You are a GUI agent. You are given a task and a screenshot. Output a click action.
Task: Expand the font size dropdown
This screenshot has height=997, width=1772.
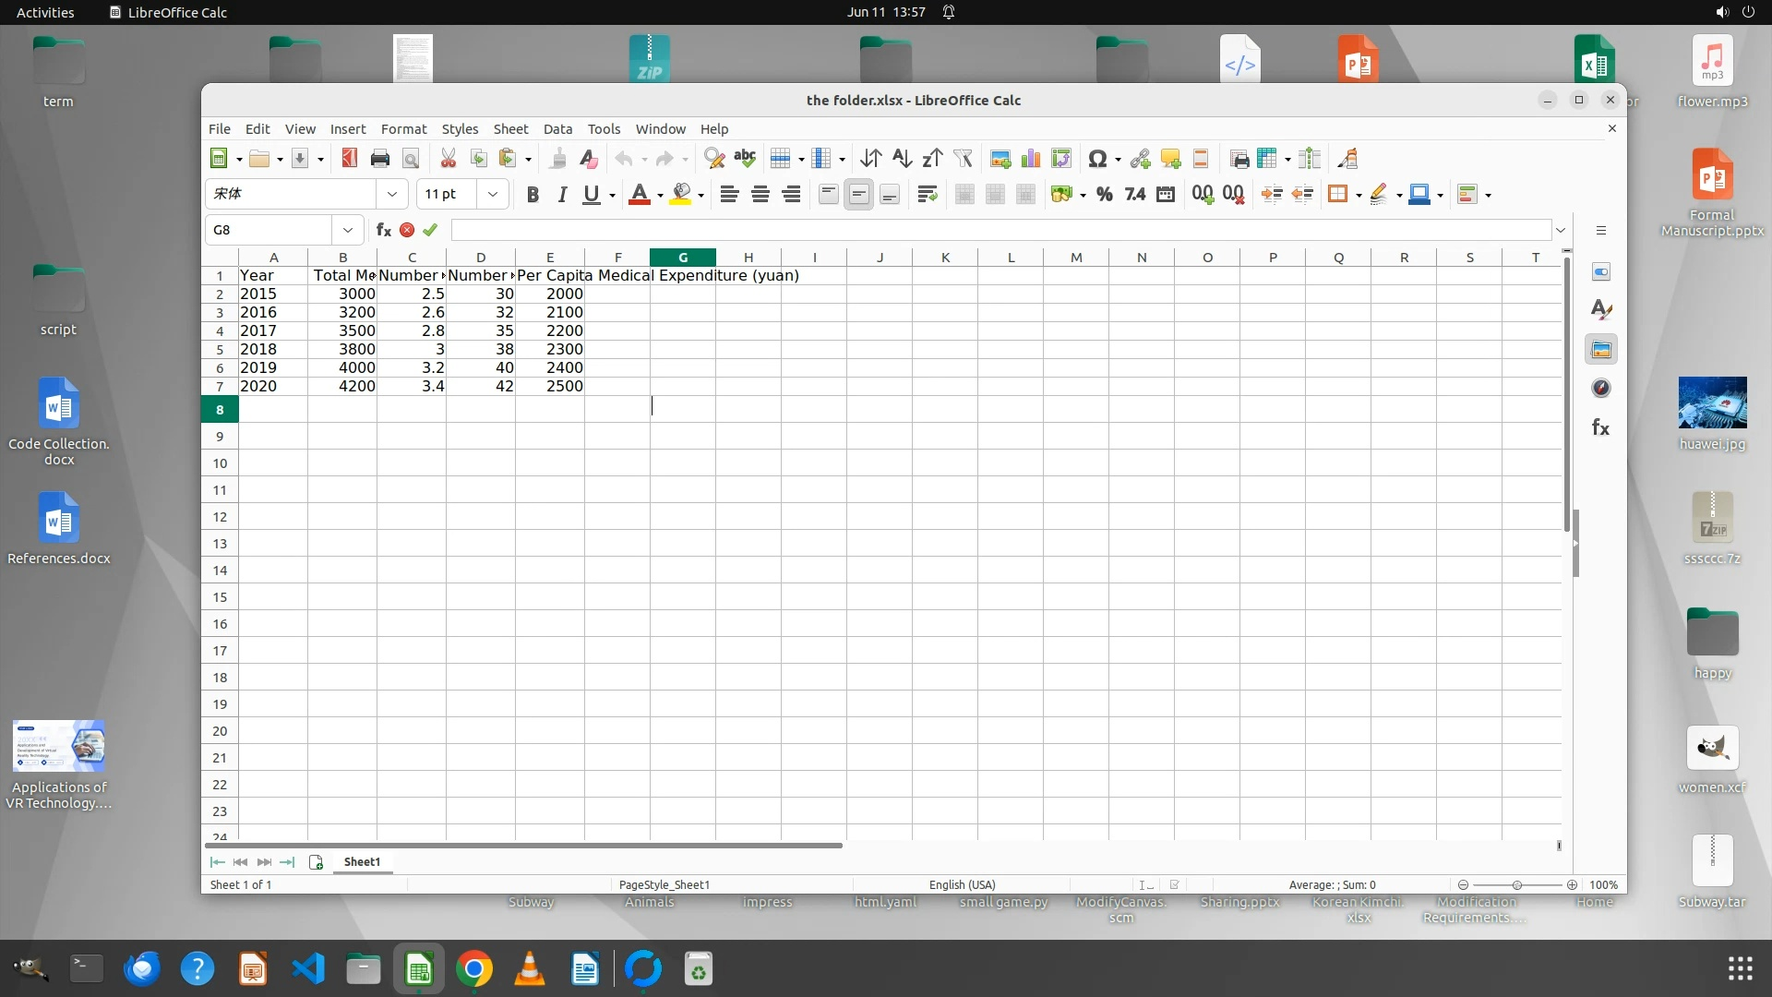[x=493, y=194]
